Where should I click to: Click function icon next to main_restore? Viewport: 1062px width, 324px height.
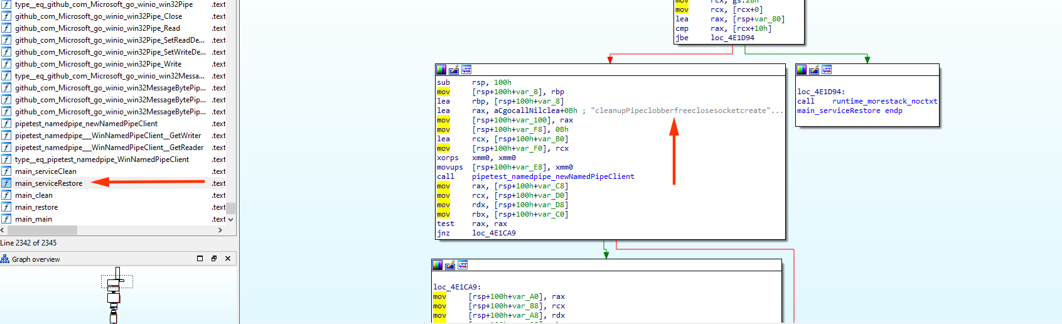(x=6, y=207)
